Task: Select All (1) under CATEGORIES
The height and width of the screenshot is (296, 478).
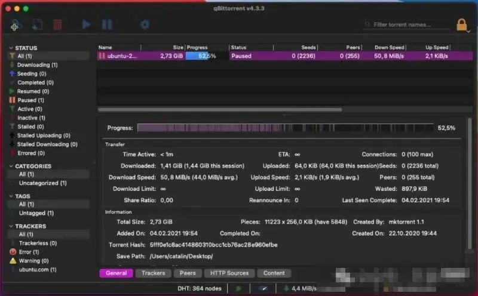Action: click(x=49, y=174)
